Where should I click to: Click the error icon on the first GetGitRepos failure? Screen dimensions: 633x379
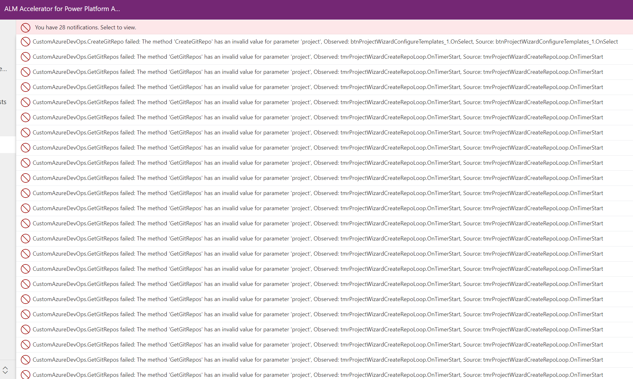(26, 57)
